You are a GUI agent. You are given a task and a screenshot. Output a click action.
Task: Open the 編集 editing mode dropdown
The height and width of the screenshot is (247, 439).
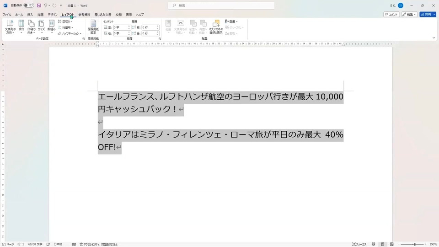point(410,15)
